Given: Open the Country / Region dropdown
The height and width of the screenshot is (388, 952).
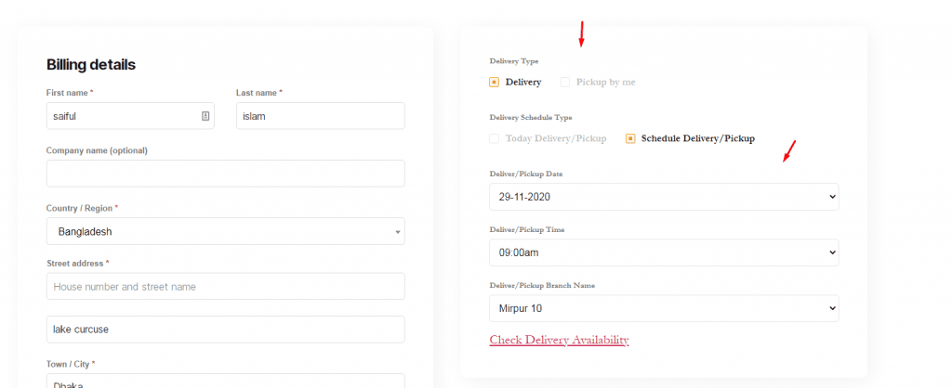Looking at the screenshot, I should click(225, 231).
